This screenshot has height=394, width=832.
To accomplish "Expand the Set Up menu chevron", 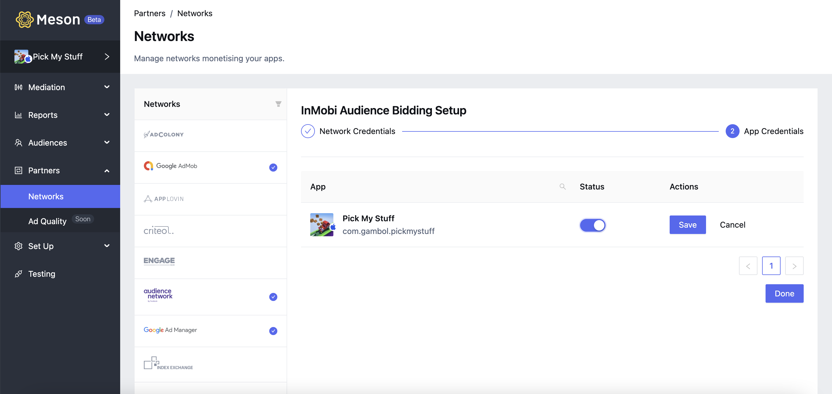I will coord(107,246).
